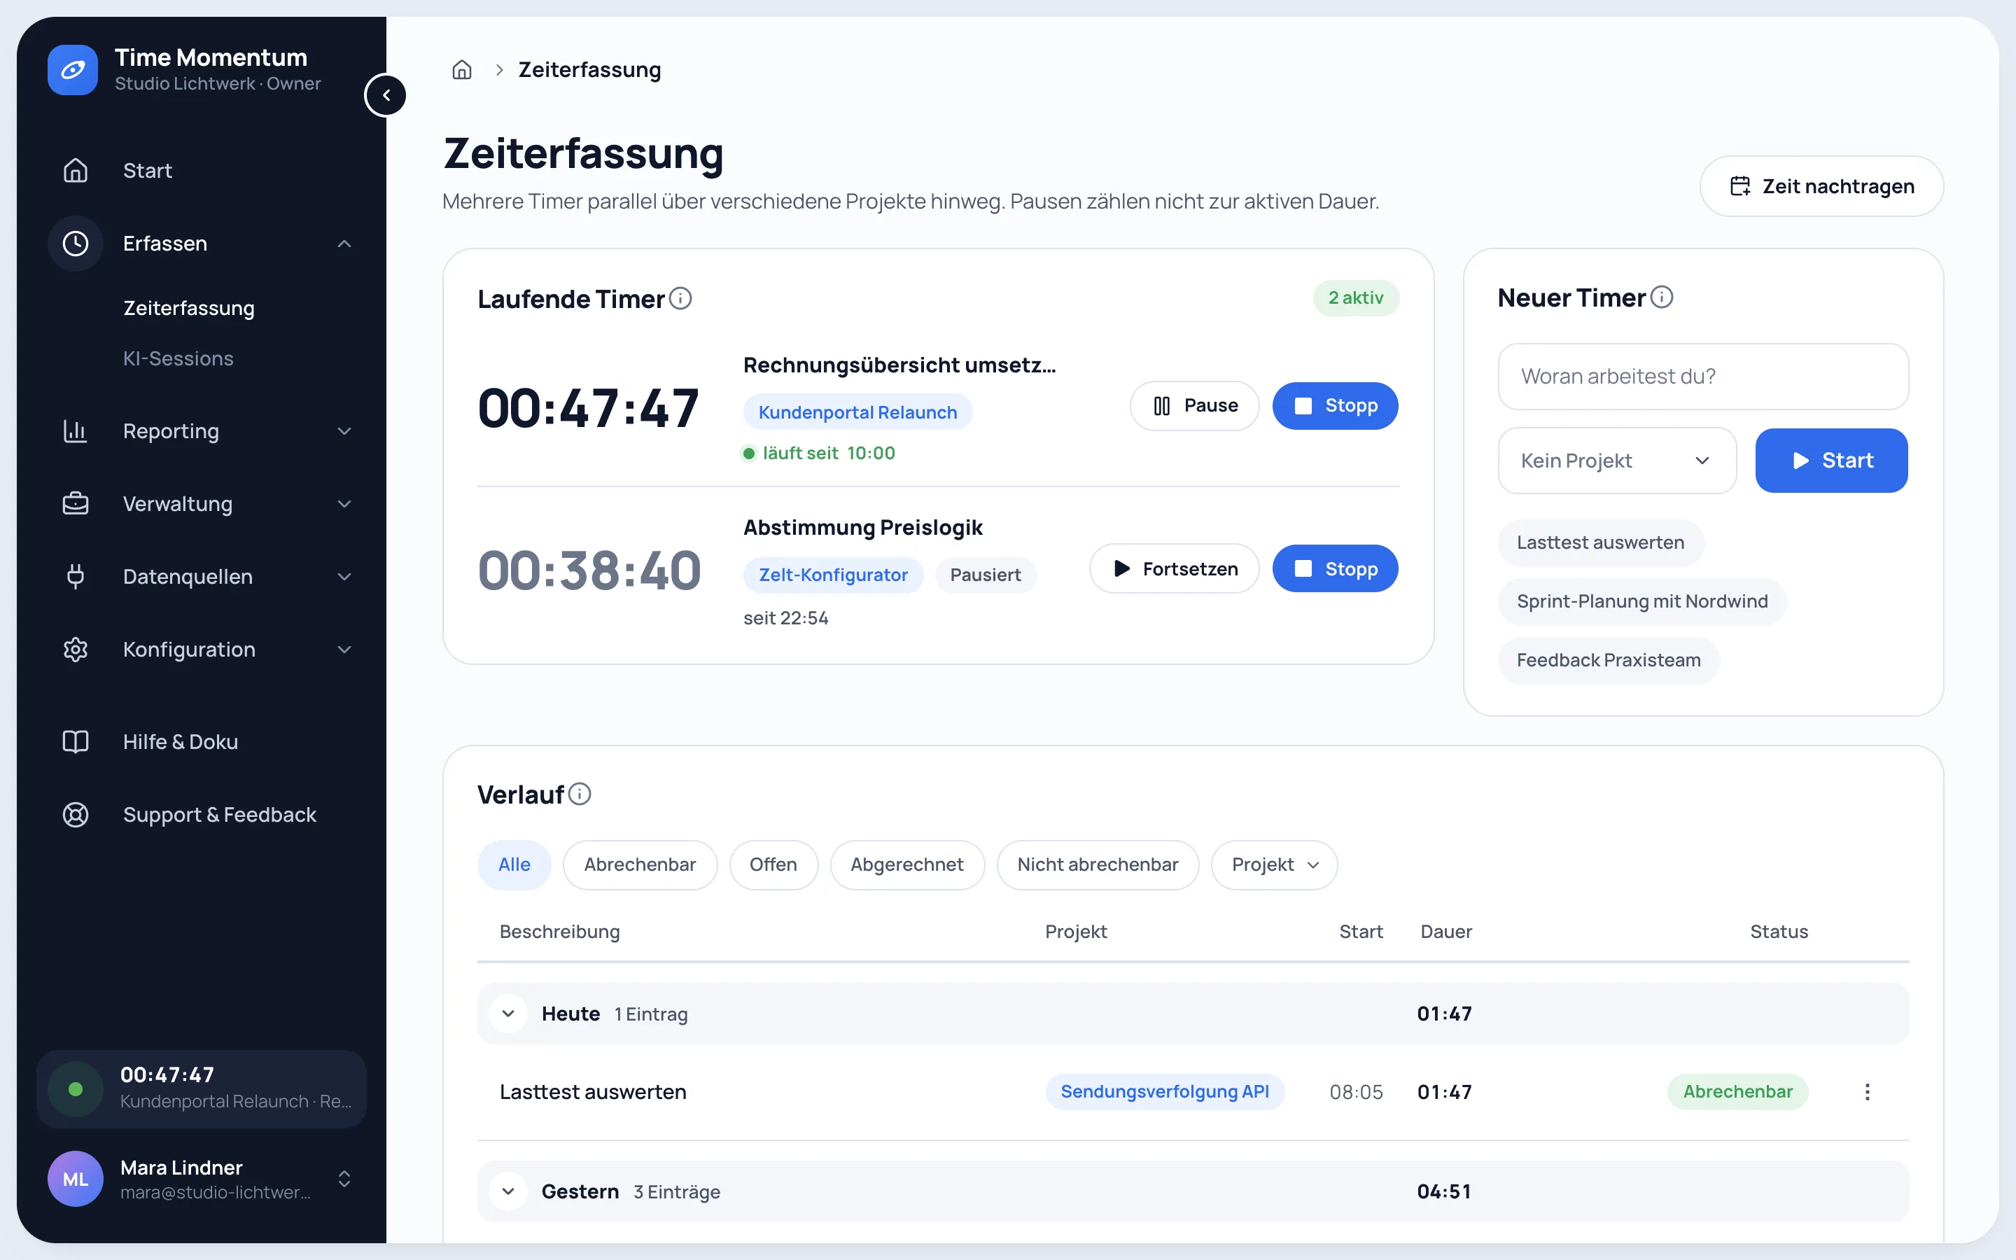
Task: Click the Konfiguration gear icon
Action: pos(76,649)
